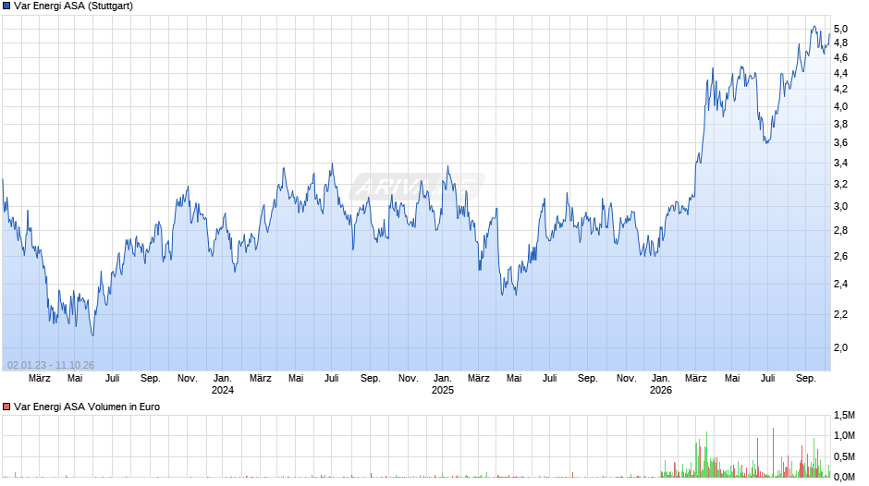Click the tall green volume bar near März 2026
Image resolution: width=869 pixels, height=486 pixels.
click(x=706, y=455)
